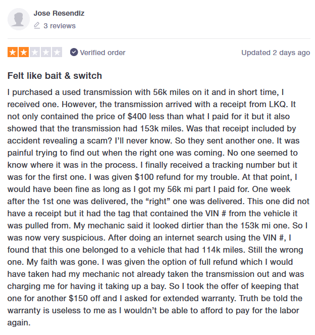Click the fourth gray rating star
The width and height of the screenshot is (315, 335).
pyautogui.click(x=46, y=53)
